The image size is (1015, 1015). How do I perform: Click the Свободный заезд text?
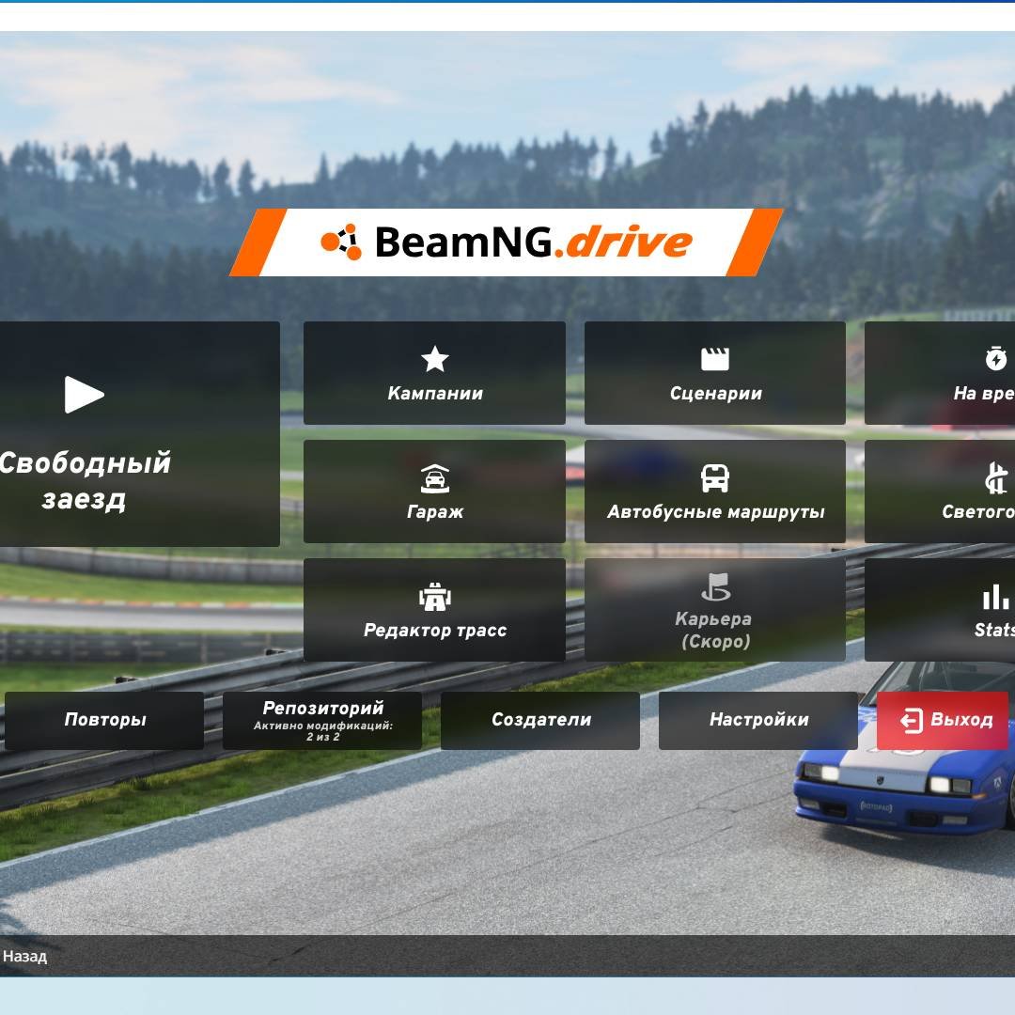tap(85, 481)
